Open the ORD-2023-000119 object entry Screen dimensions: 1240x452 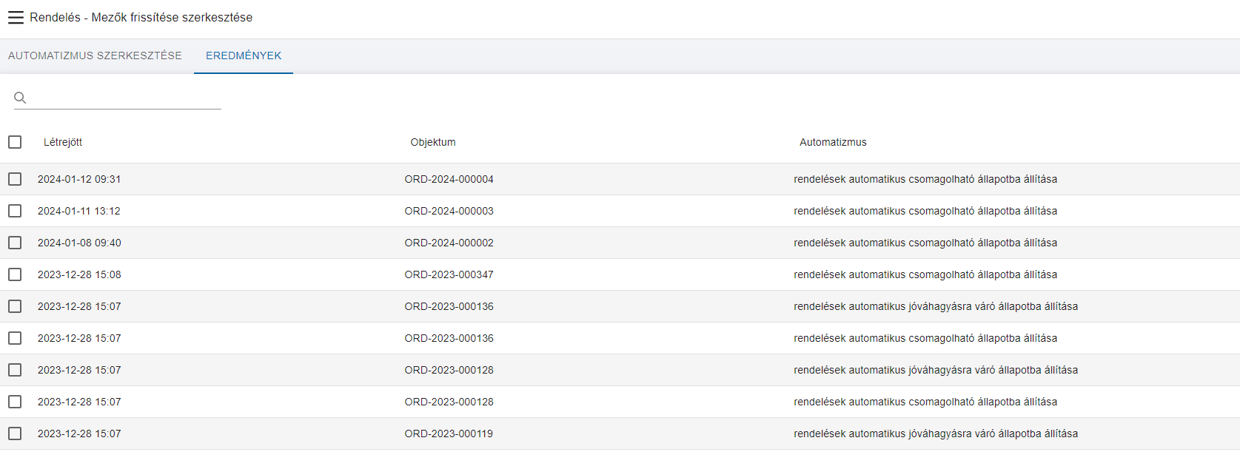(x=449, y=434)
